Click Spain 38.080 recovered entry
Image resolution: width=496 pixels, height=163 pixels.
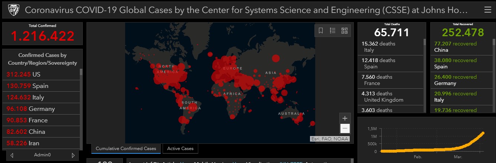[x=461, y=64]
